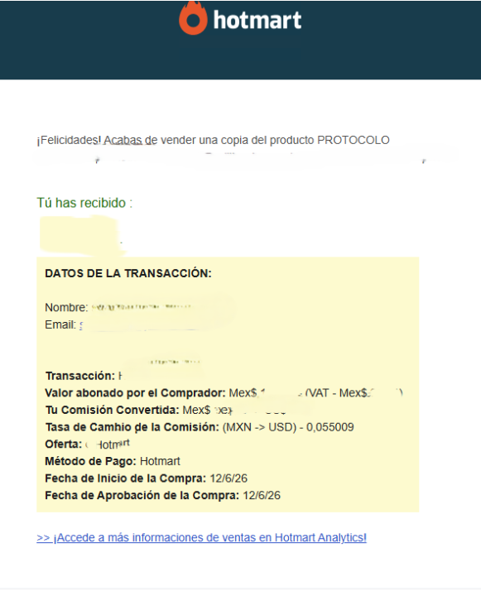Click 'Método de Pago:' label

click(90, 461)
